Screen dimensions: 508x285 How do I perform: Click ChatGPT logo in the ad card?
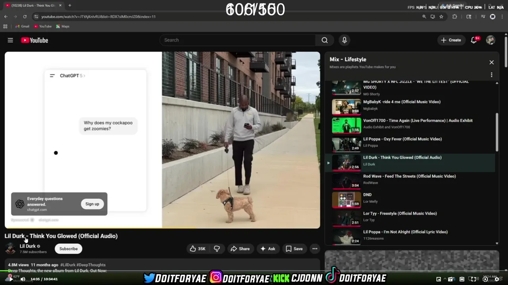19,204
